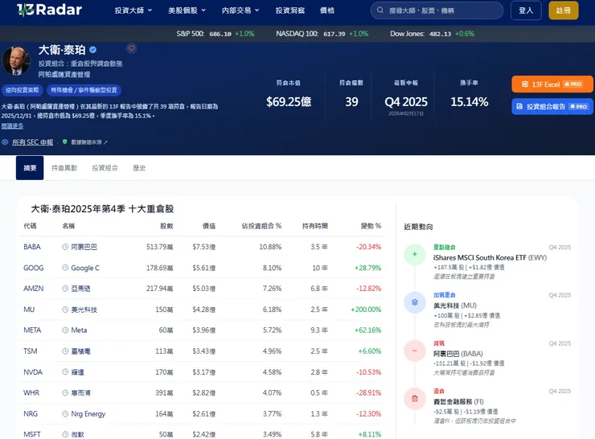Click the clock icon beside 臺積電
595x439 pixels.
tap(65, 351)
